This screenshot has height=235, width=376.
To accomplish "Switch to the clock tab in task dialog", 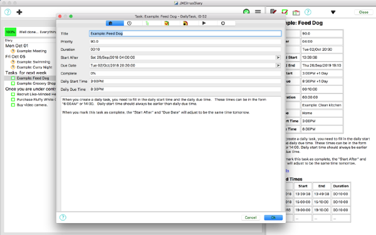I will (x=129, y=23).
